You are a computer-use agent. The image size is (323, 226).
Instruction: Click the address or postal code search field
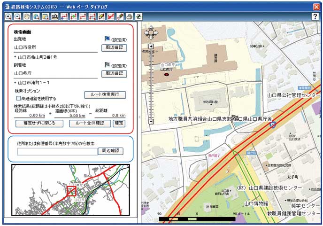57,151
